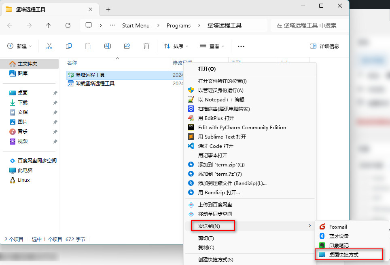Click the Share icon in the toolbar

point(127,46)
